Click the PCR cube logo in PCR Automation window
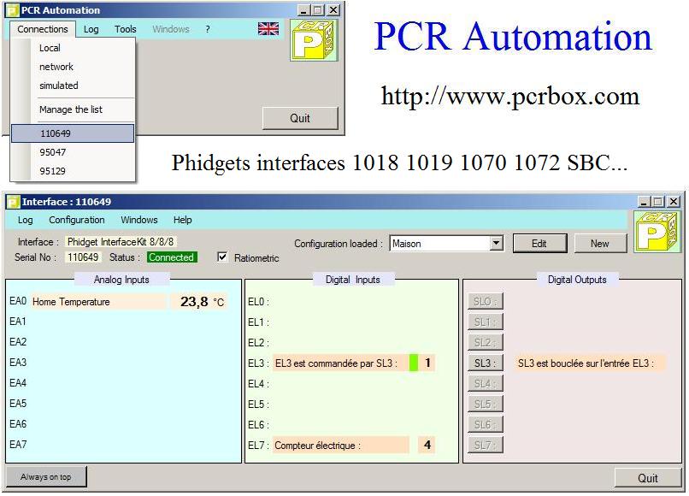 [x=314, y=40]
